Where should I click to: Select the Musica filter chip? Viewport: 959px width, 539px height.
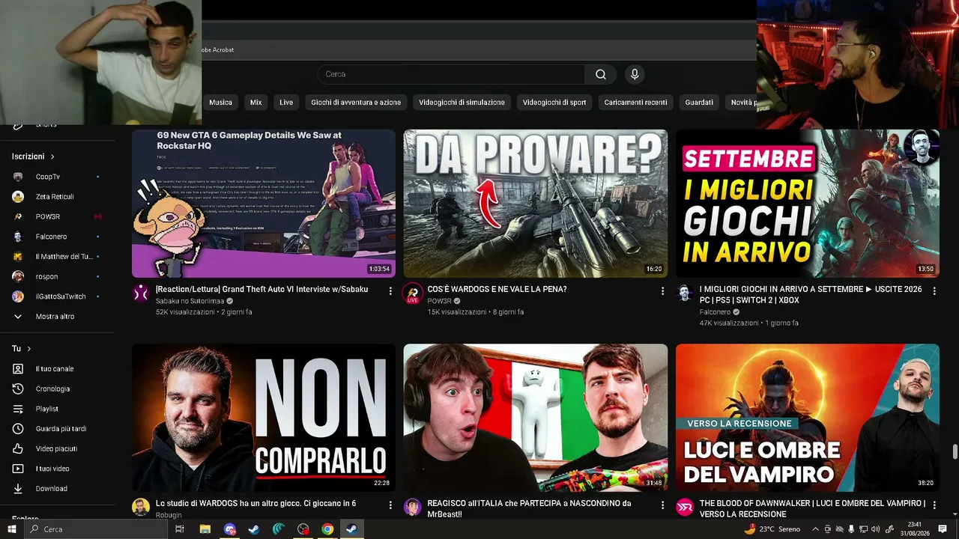[220, 103]
